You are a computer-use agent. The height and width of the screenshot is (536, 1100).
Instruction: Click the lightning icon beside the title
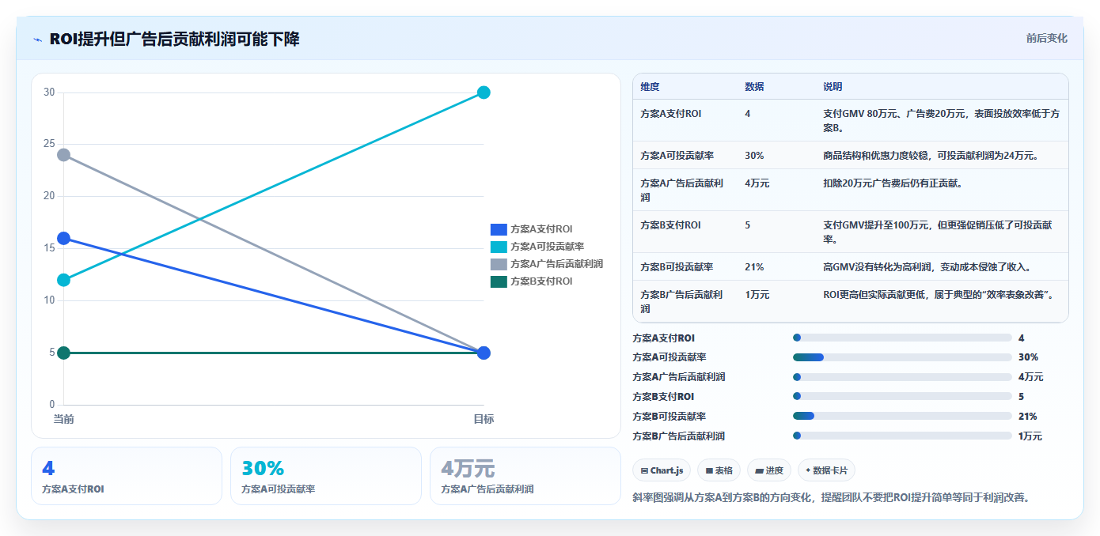pos(38,40)
